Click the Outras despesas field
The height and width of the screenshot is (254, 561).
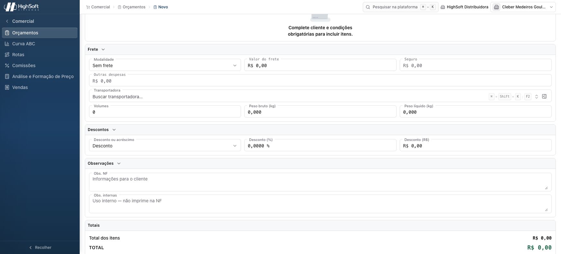point(320,81)
